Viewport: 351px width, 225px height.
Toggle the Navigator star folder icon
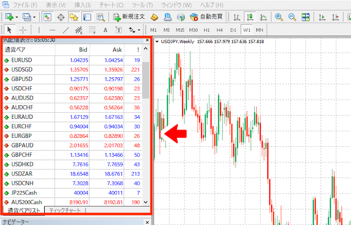coord(74,17)
